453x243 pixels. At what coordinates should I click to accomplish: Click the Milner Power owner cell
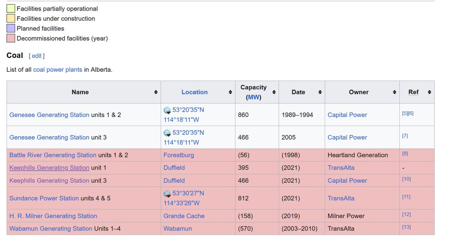click(362, 216)
